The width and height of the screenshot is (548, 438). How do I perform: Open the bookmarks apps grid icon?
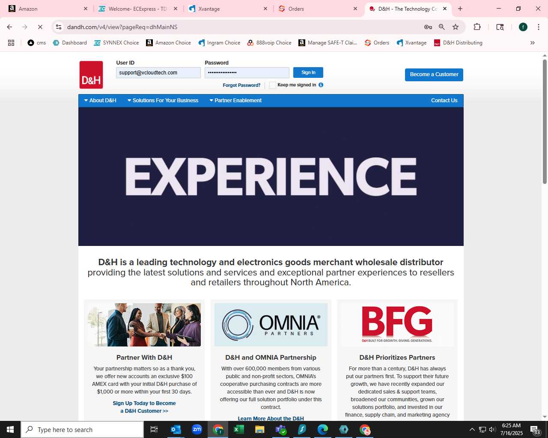pos(11,43)
